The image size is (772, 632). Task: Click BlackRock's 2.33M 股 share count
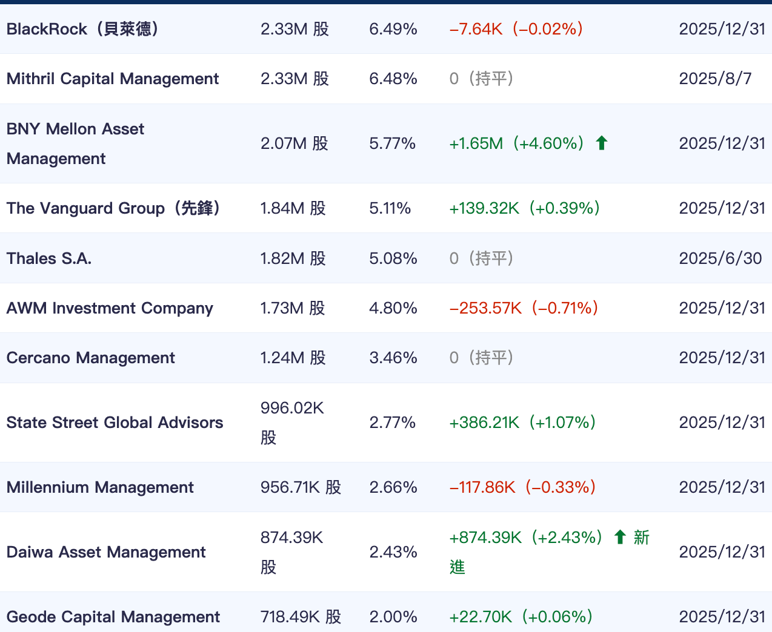pyautogui.click(x=294, y=28)
